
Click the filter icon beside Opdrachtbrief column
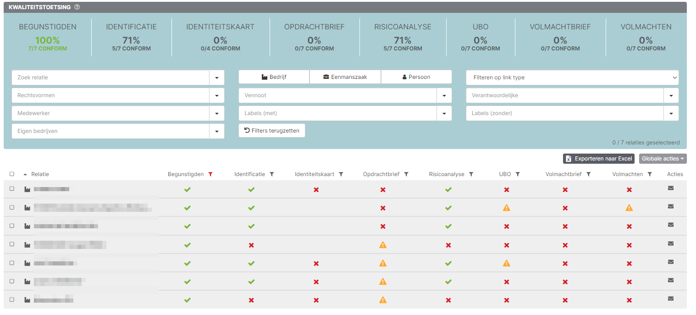pos(406,174)
